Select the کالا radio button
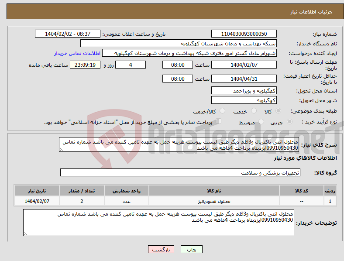 pos(278,111)
